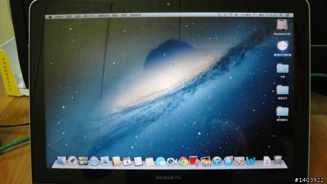Open the Apple menu
This screenshot has height=184, width=327.
(x=50, y=17)
